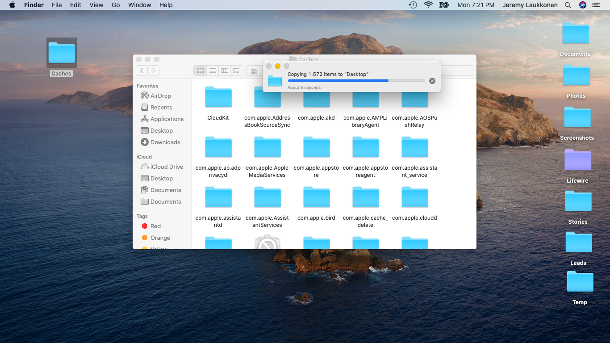Open the Apple menu
Viewport: 610px width, 343px height.
(x=12, y=5)
